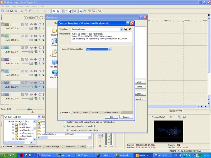Viewport: 211px width, 158px height.
Task: Click the Storno button in Render As
Action: (140, 87)
